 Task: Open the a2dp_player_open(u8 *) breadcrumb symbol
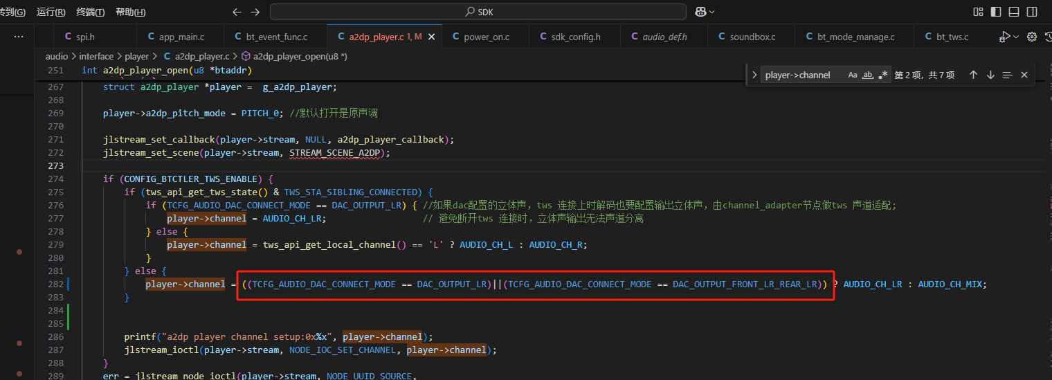(x=300, y=57)
